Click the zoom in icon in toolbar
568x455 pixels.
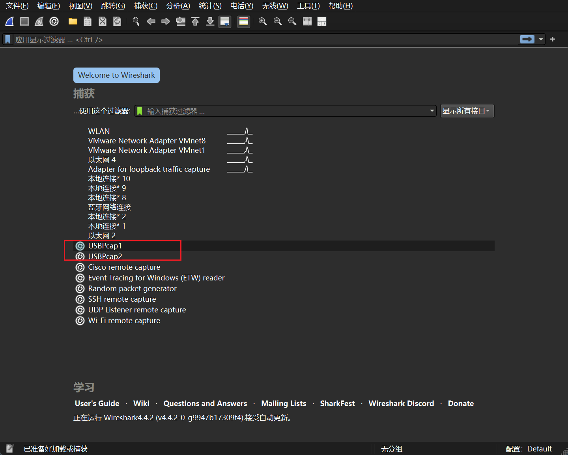262,21
